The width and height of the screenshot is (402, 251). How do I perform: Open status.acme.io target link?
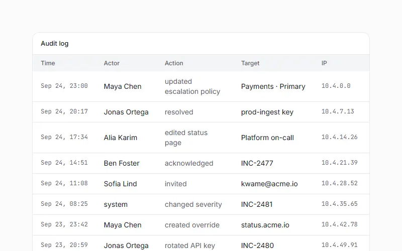coord(265,225)
